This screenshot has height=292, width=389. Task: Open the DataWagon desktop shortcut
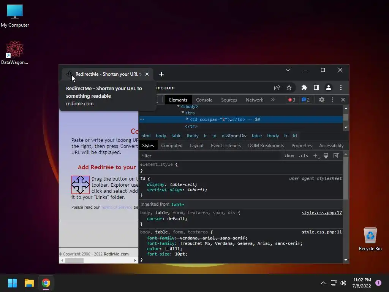point(15,52)
